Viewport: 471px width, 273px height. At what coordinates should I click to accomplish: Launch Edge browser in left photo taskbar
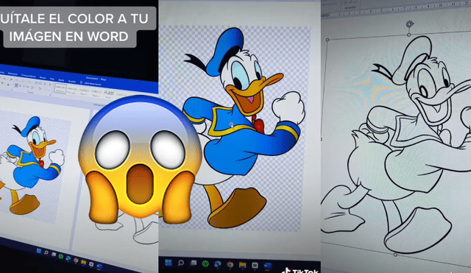point(68,258)
